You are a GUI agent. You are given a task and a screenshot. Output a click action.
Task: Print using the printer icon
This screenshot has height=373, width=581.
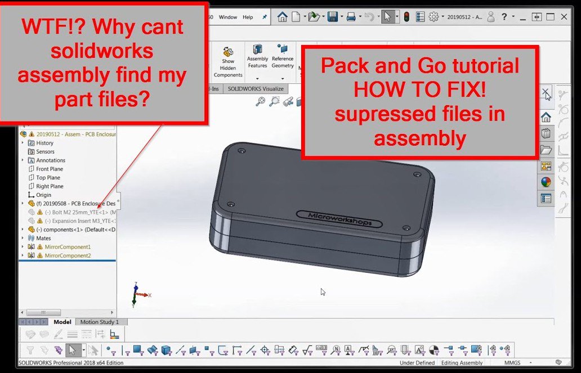click(x=351, y=17)
